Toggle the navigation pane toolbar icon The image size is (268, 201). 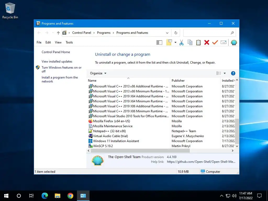159,42
